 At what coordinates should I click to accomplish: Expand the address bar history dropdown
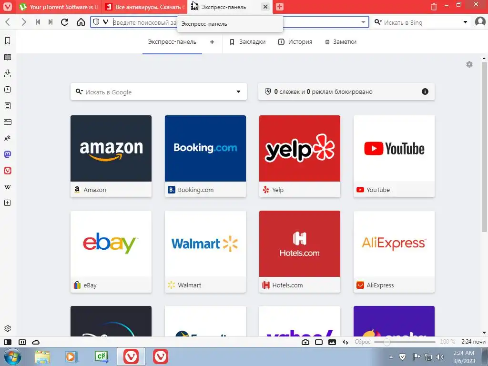coord(363,22)
